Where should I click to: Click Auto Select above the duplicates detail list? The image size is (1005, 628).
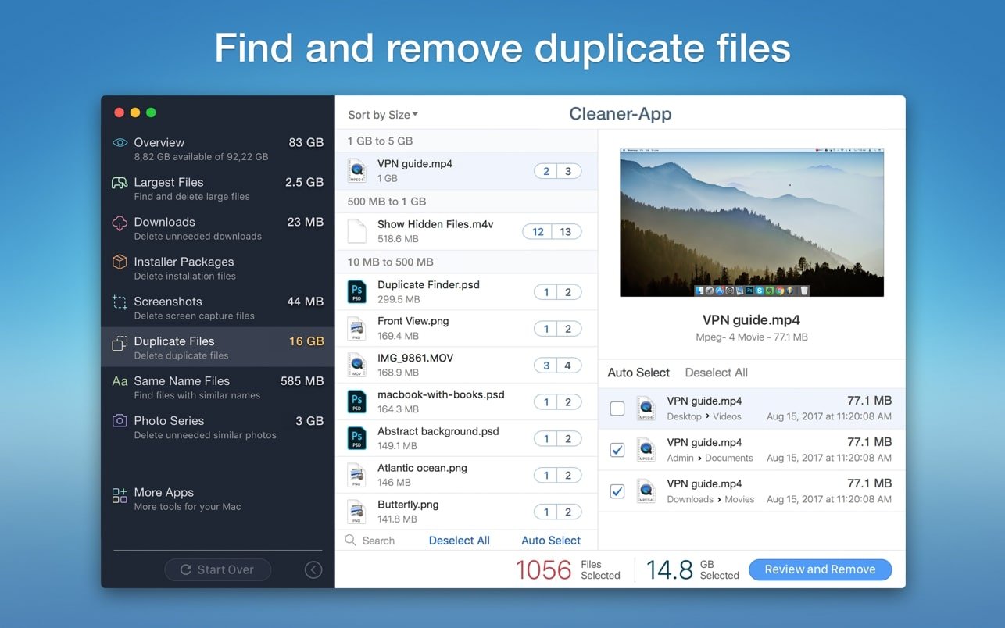coord(638,373)
